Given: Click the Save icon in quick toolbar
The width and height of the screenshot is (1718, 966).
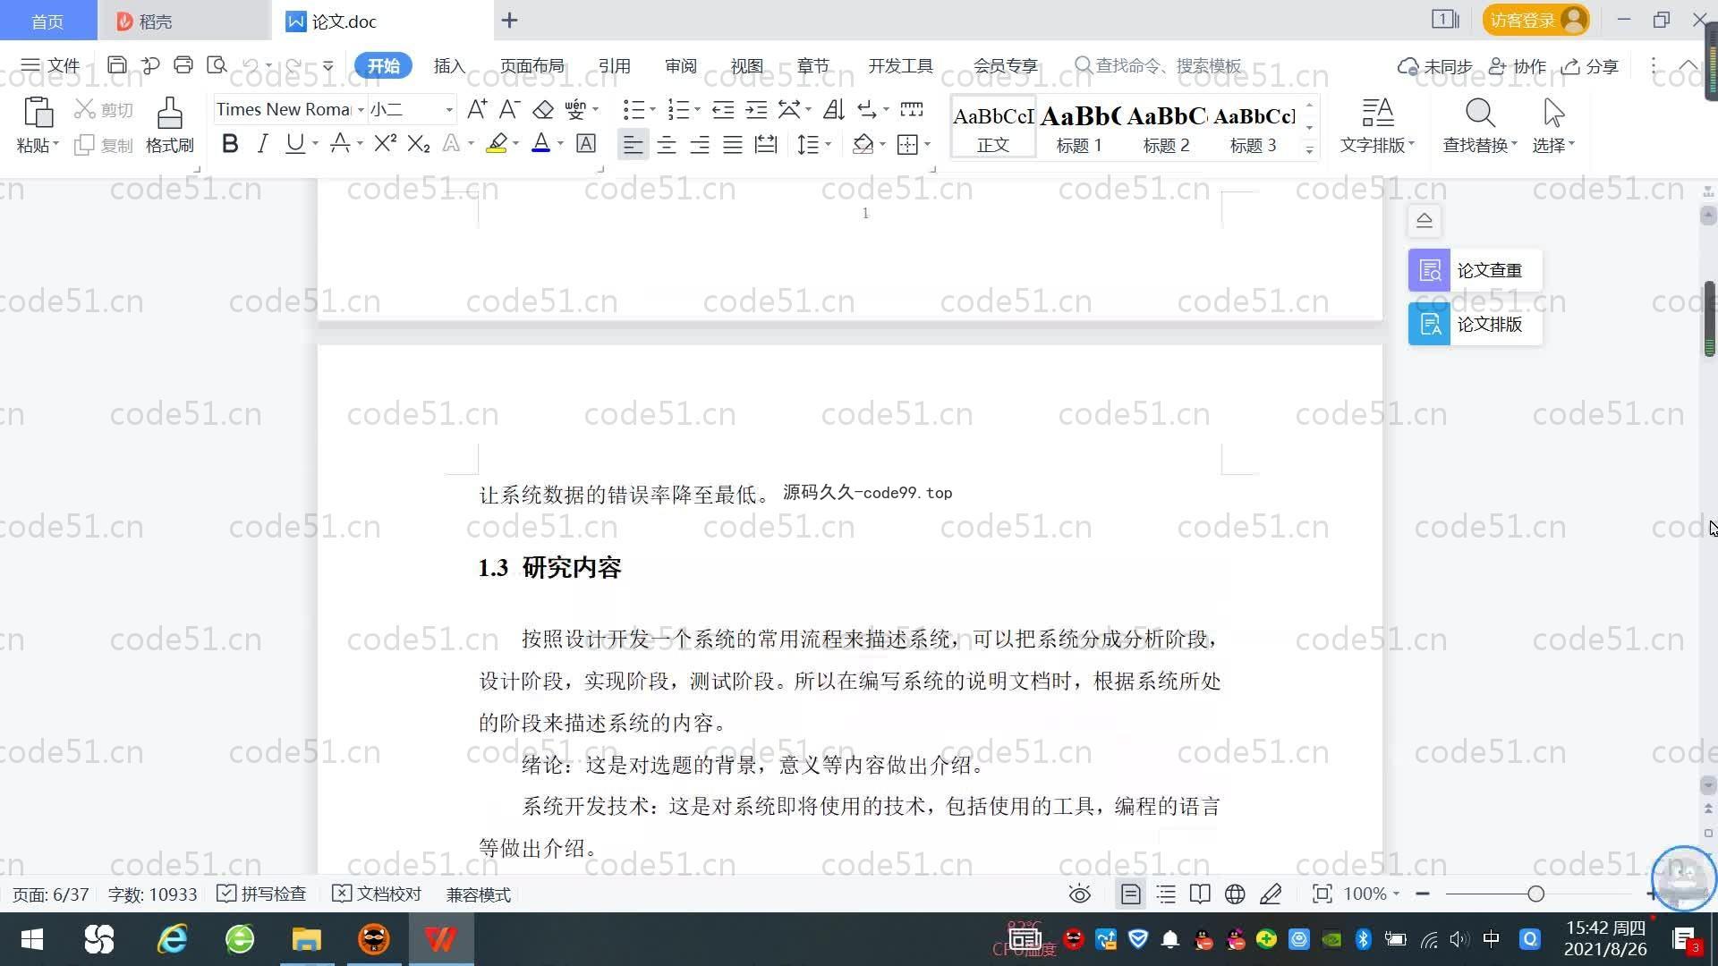Looking at the screenshot, I should click(x=116, y=65).
